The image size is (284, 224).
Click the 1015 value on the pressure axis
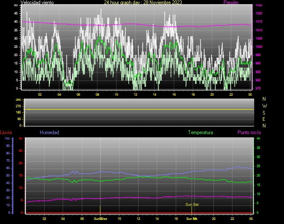pos(259,22)
